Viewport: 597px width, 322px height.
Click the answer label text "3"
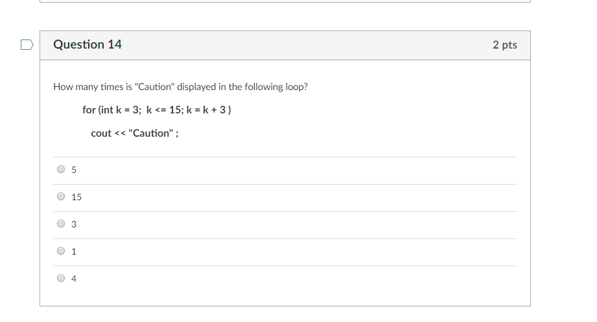click(74, 225)
